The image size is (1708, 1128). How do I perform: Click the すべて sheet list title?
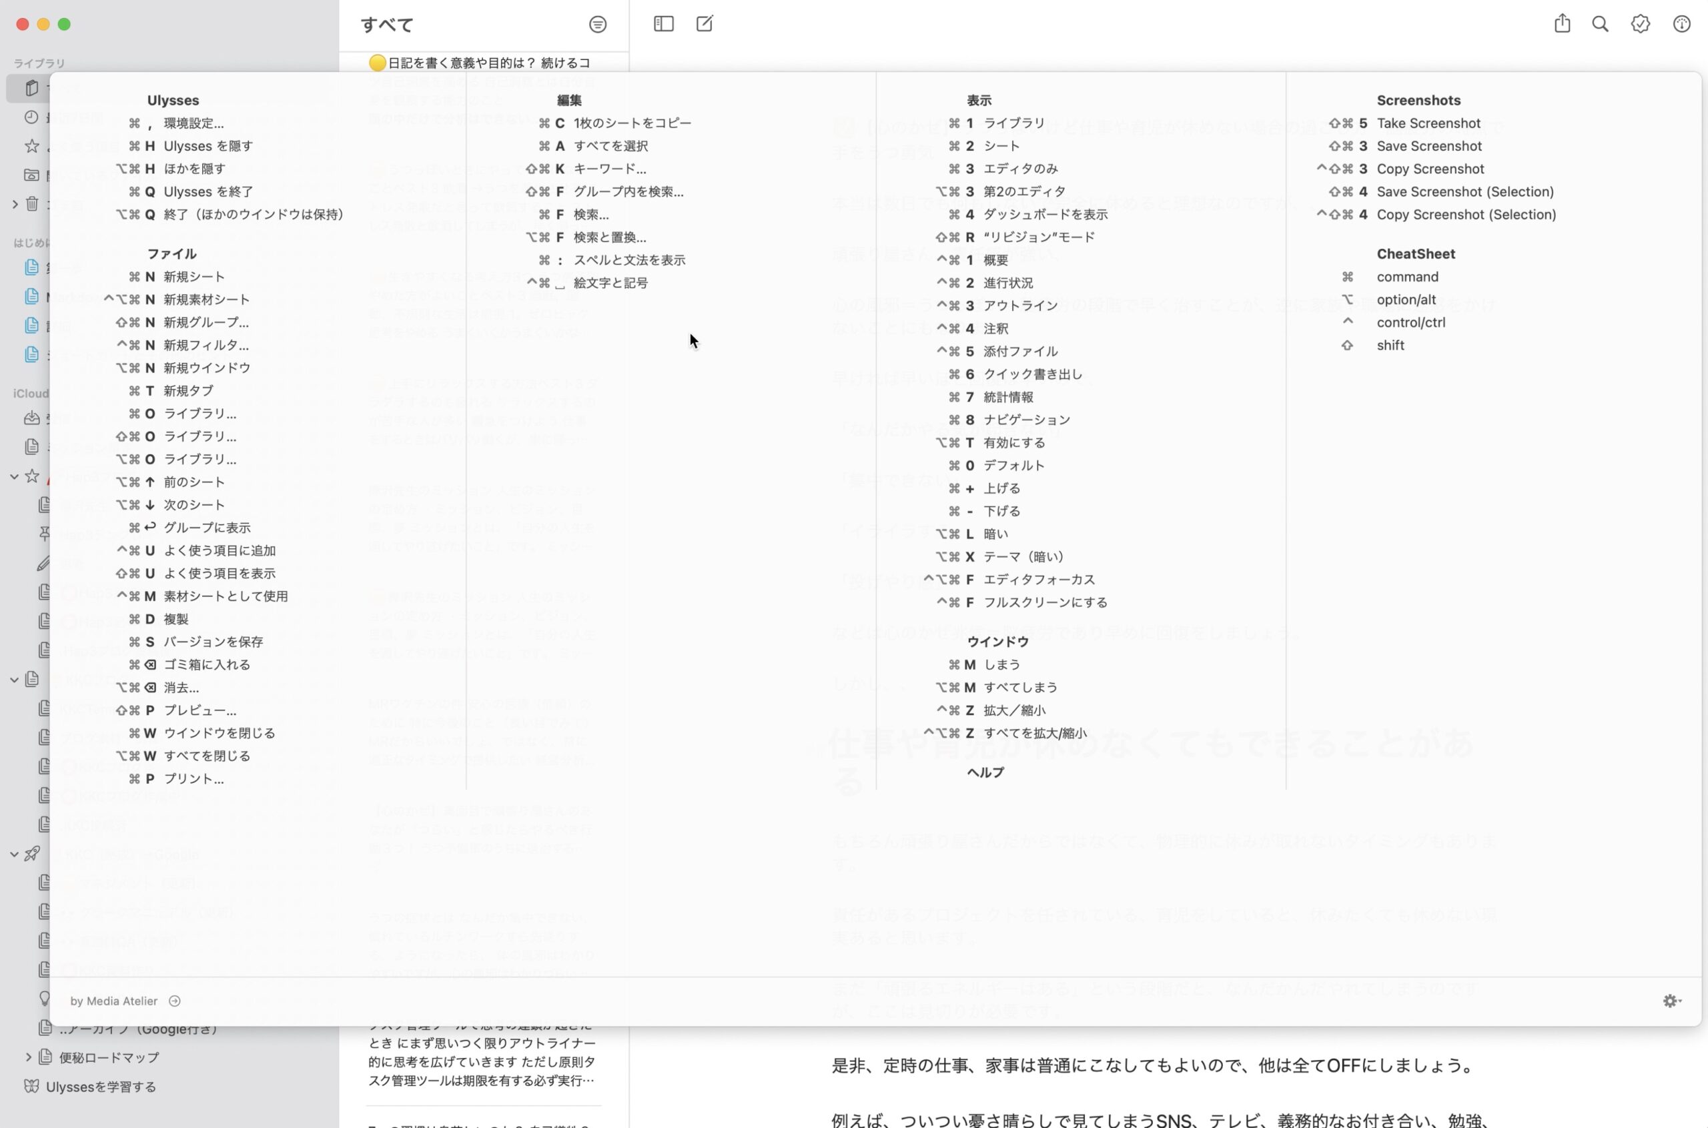pyautogui.click(x=387, y=25)
